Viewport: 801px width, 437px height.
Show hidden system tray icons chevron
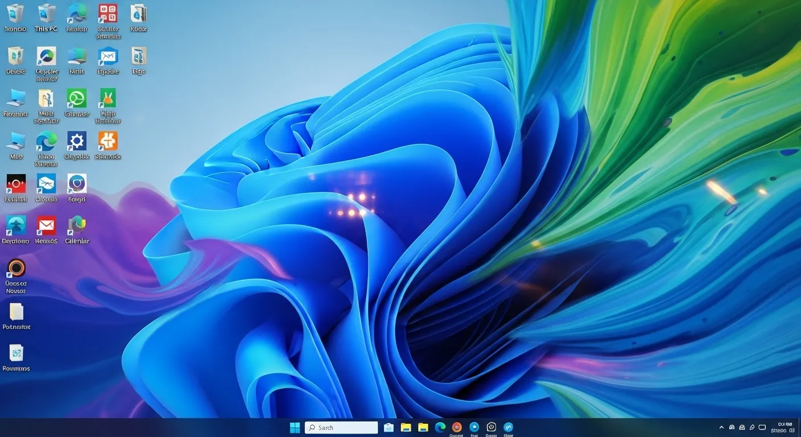click(722, 427)
